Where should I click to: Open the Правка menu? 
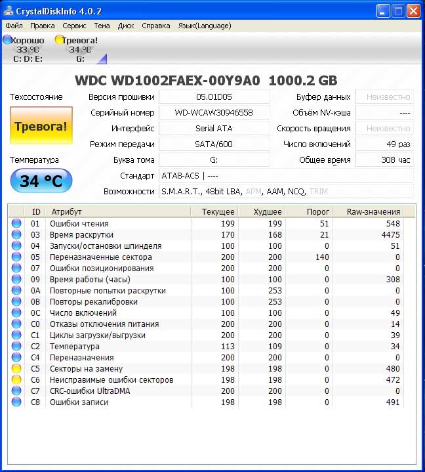click(x=43, y=26)
